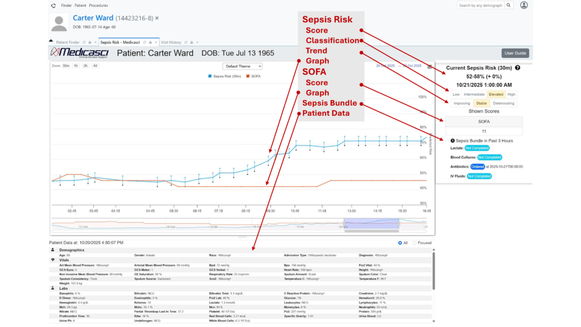Screen dimensions: 581x327
Task: Close Carter Ward patient with the X
Action: click(x=157, y=18)
